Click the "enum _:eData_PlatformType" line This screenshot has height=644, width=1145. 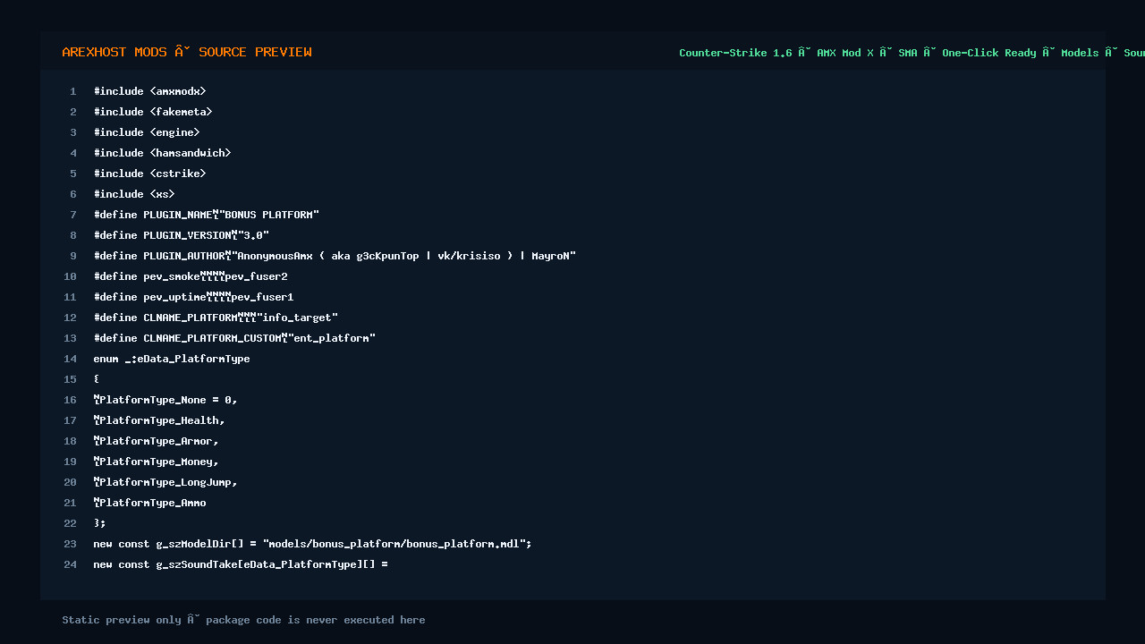[x=172, y=359]
